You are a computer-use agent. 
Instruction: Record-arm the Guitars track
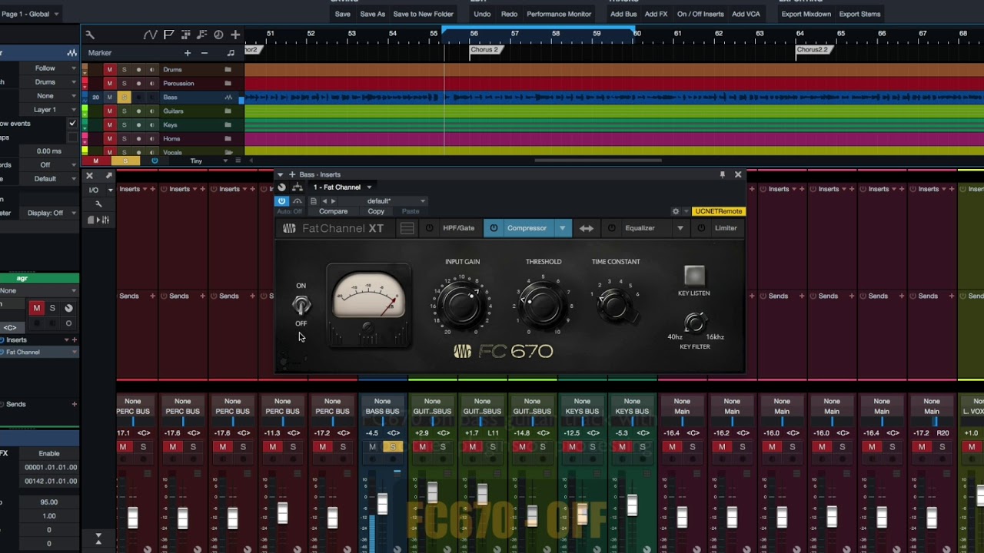tap(138, 111)
